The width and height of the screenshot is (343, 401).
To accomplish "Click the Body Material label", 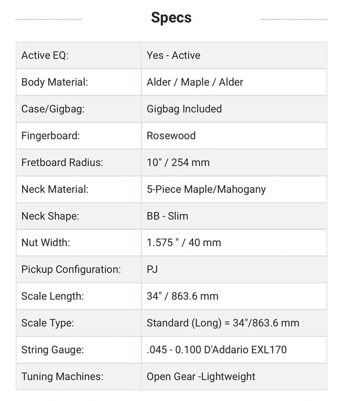I will coord(55,82).
